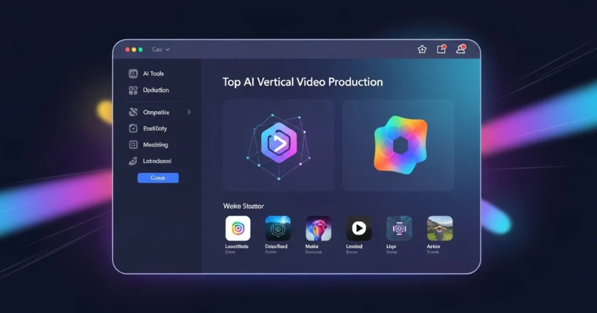Viewport: 597px width, 313px height.
Task: Open the Lmtind play-button app icon
Action: (x=359, y=228)
